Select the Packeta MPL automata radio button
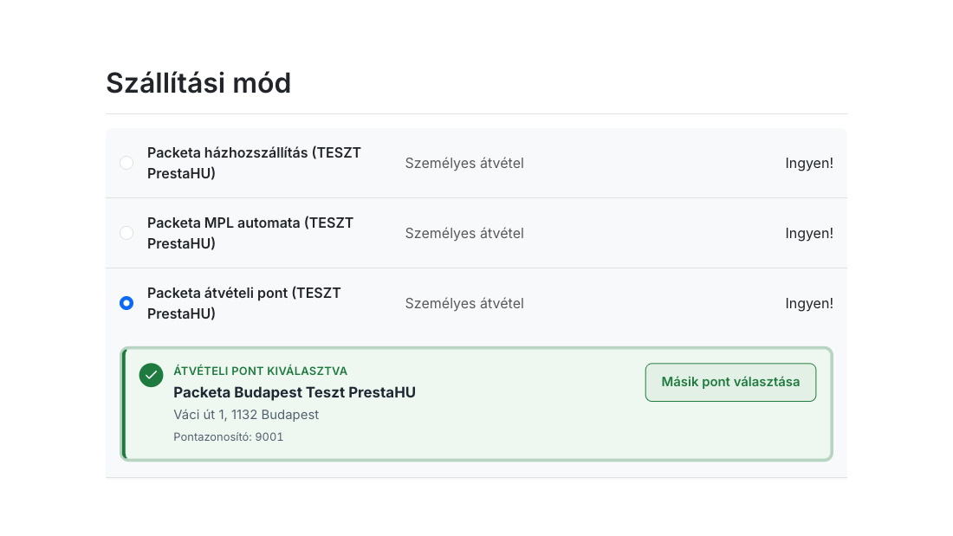Viewport: 953px width, 536px height. [x=126, y=233]
